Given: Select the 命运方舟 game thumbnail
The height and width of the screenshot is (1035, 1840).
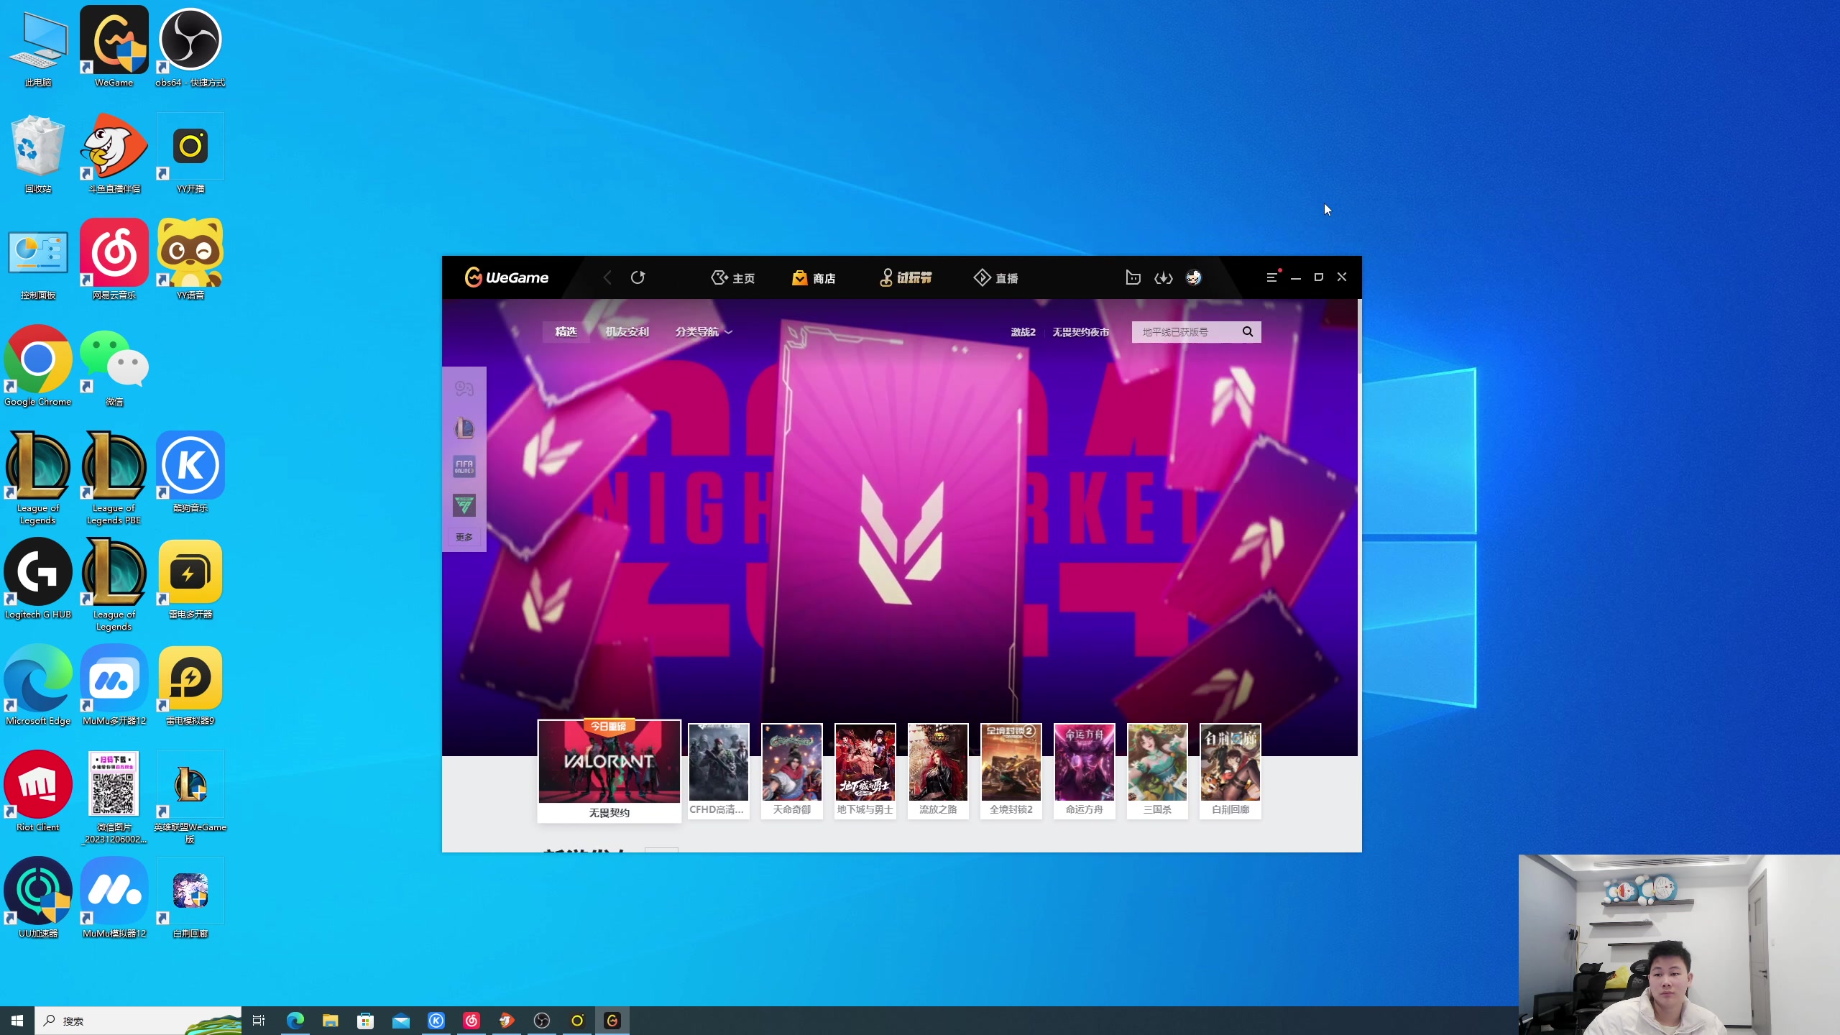Looking at the screenshot, I should click(1084, 770).
